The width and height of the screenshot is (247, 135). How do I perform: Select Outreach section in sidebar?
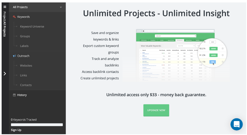23,56
